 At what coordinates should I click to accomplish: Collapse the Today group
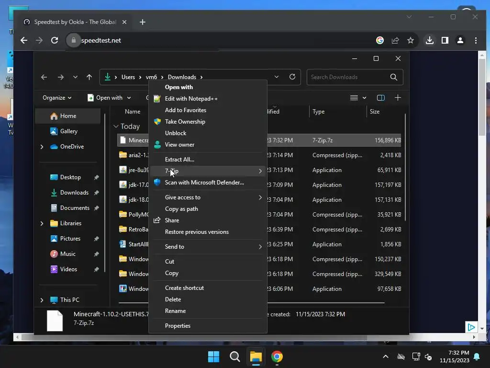coord(116,126)
